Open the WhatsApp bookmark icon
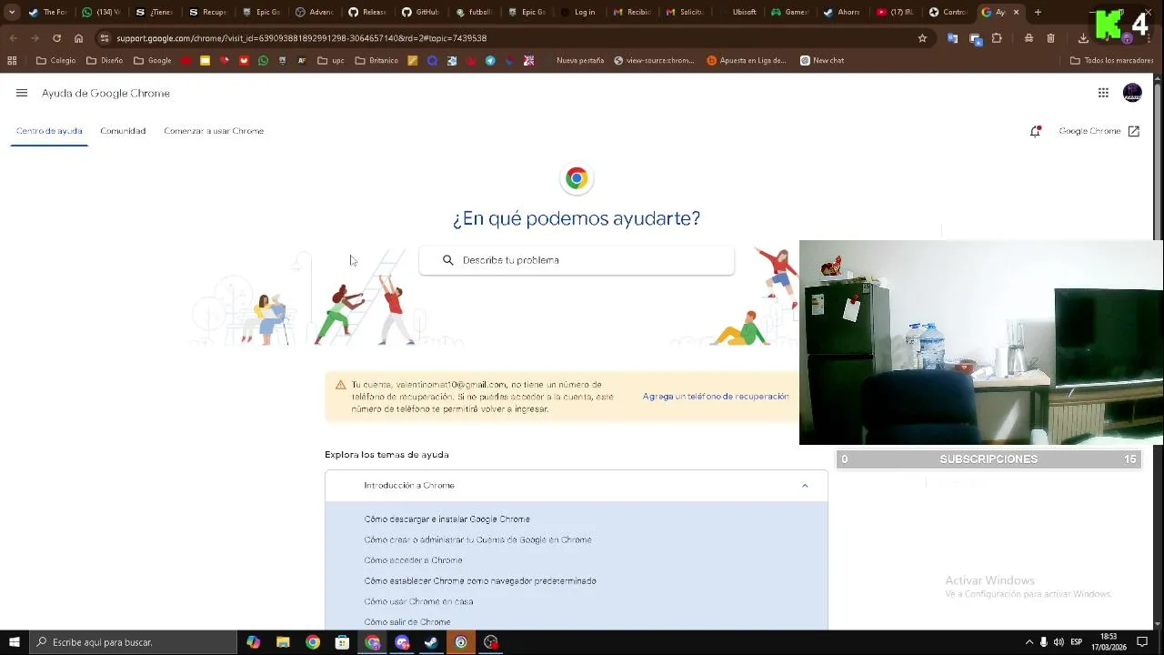Viewport: 1164px width, 655px height. (x=263, y=60)
